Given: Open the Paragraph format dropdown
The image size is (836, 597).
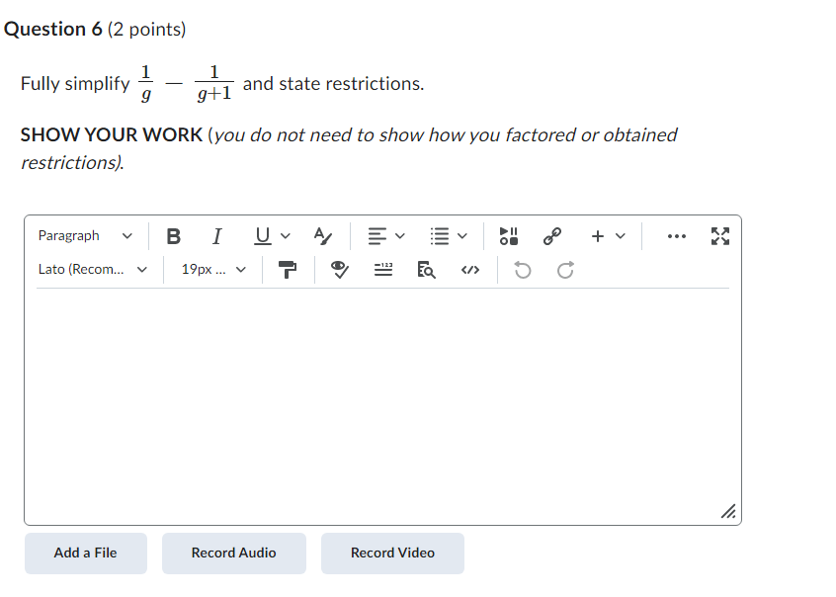Looking at the screenshot, I should click(85, 236).
